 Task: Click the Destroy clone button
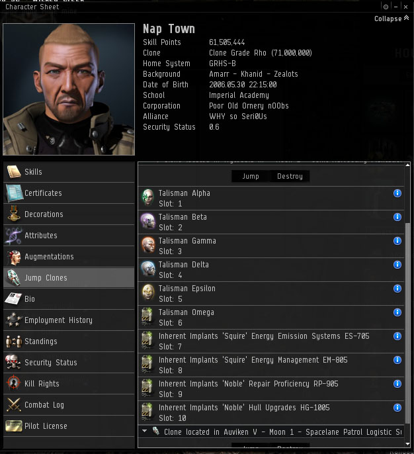290,176
